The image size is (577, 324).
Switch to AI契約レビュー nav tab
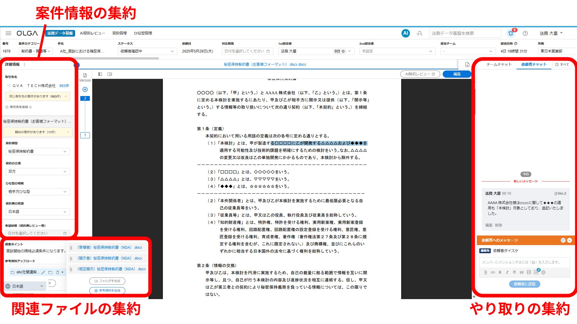click(x=93, y=33)
